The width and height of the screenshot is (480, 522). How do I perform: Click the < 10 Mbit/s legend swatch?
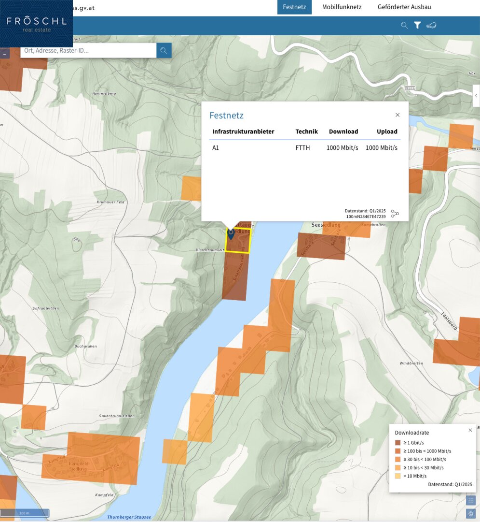point(398,476)
